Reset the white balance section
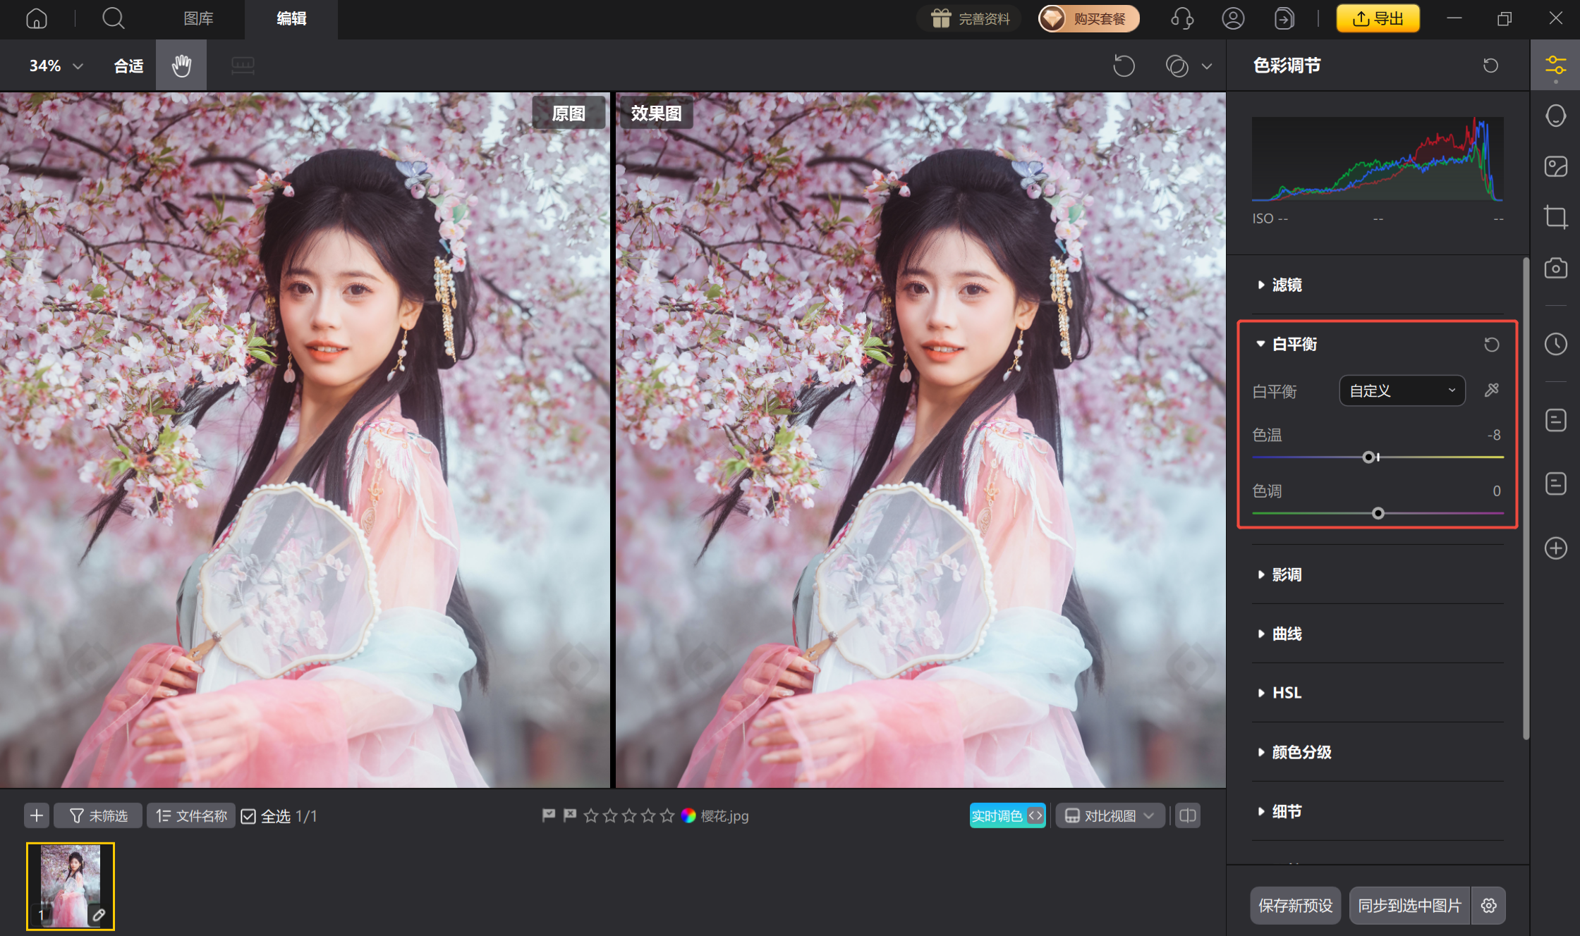 point(1491,345)
